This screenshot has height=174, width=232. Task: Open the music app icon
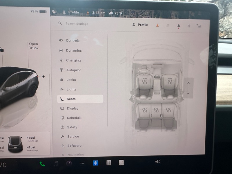tap(56, 164)
